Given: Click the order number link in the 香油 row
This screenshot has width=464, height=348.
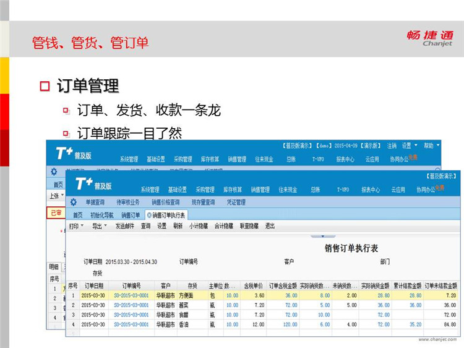Looking at the screenshot, I should click(x=131, y=324).
